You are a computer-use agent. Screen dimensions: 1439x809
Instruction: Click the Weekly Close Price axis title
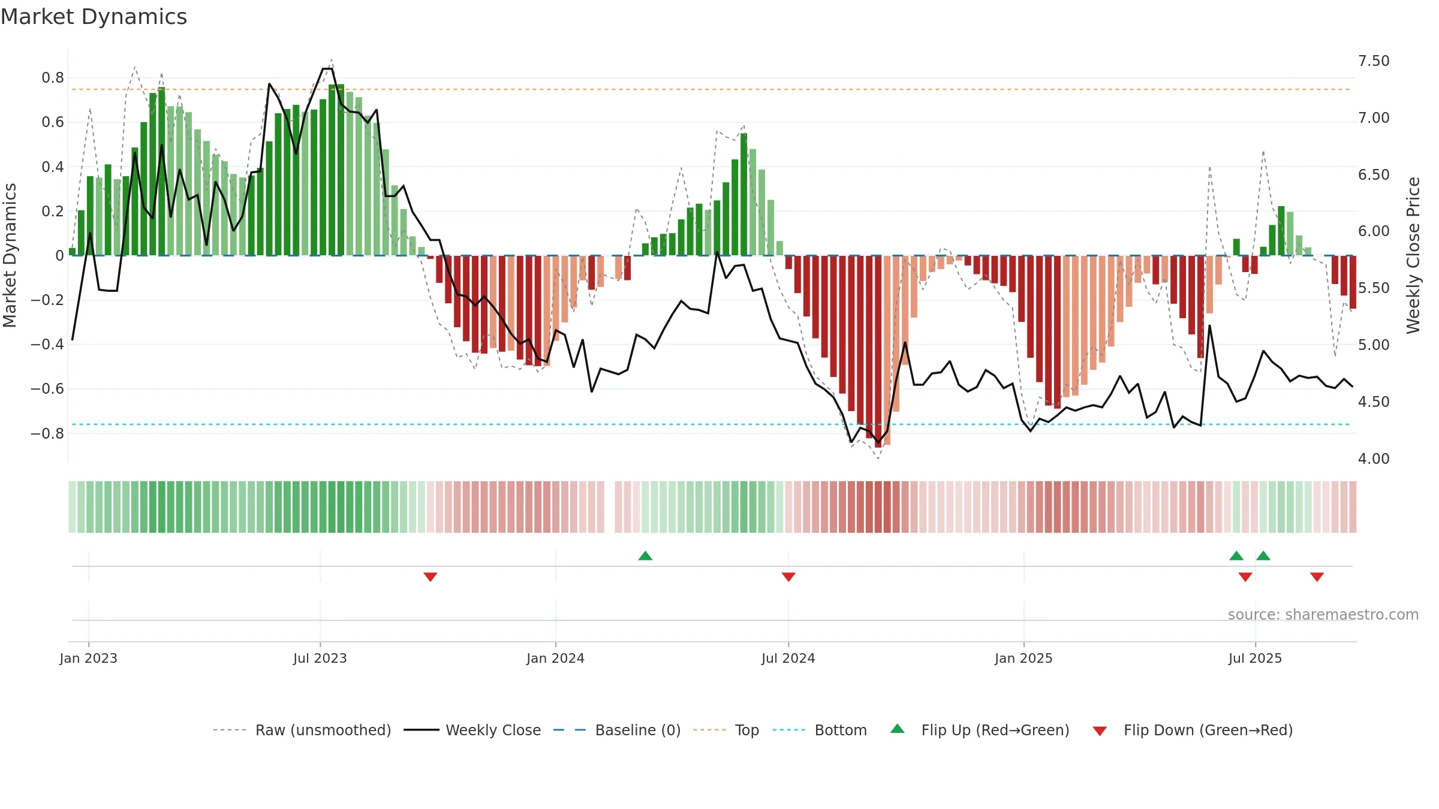pyautogui.click(x=1413, y=255)
